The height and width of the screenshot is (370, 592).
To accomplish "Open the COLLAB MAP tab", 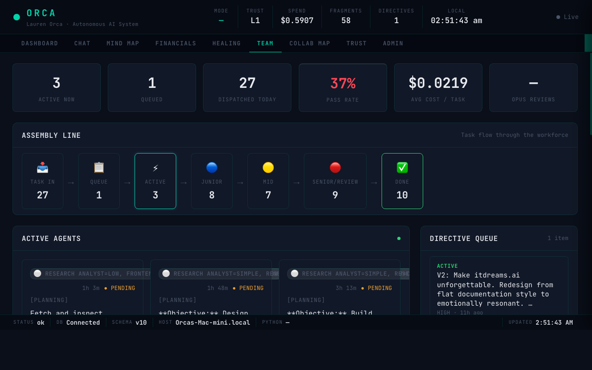I will pos(310,43).
